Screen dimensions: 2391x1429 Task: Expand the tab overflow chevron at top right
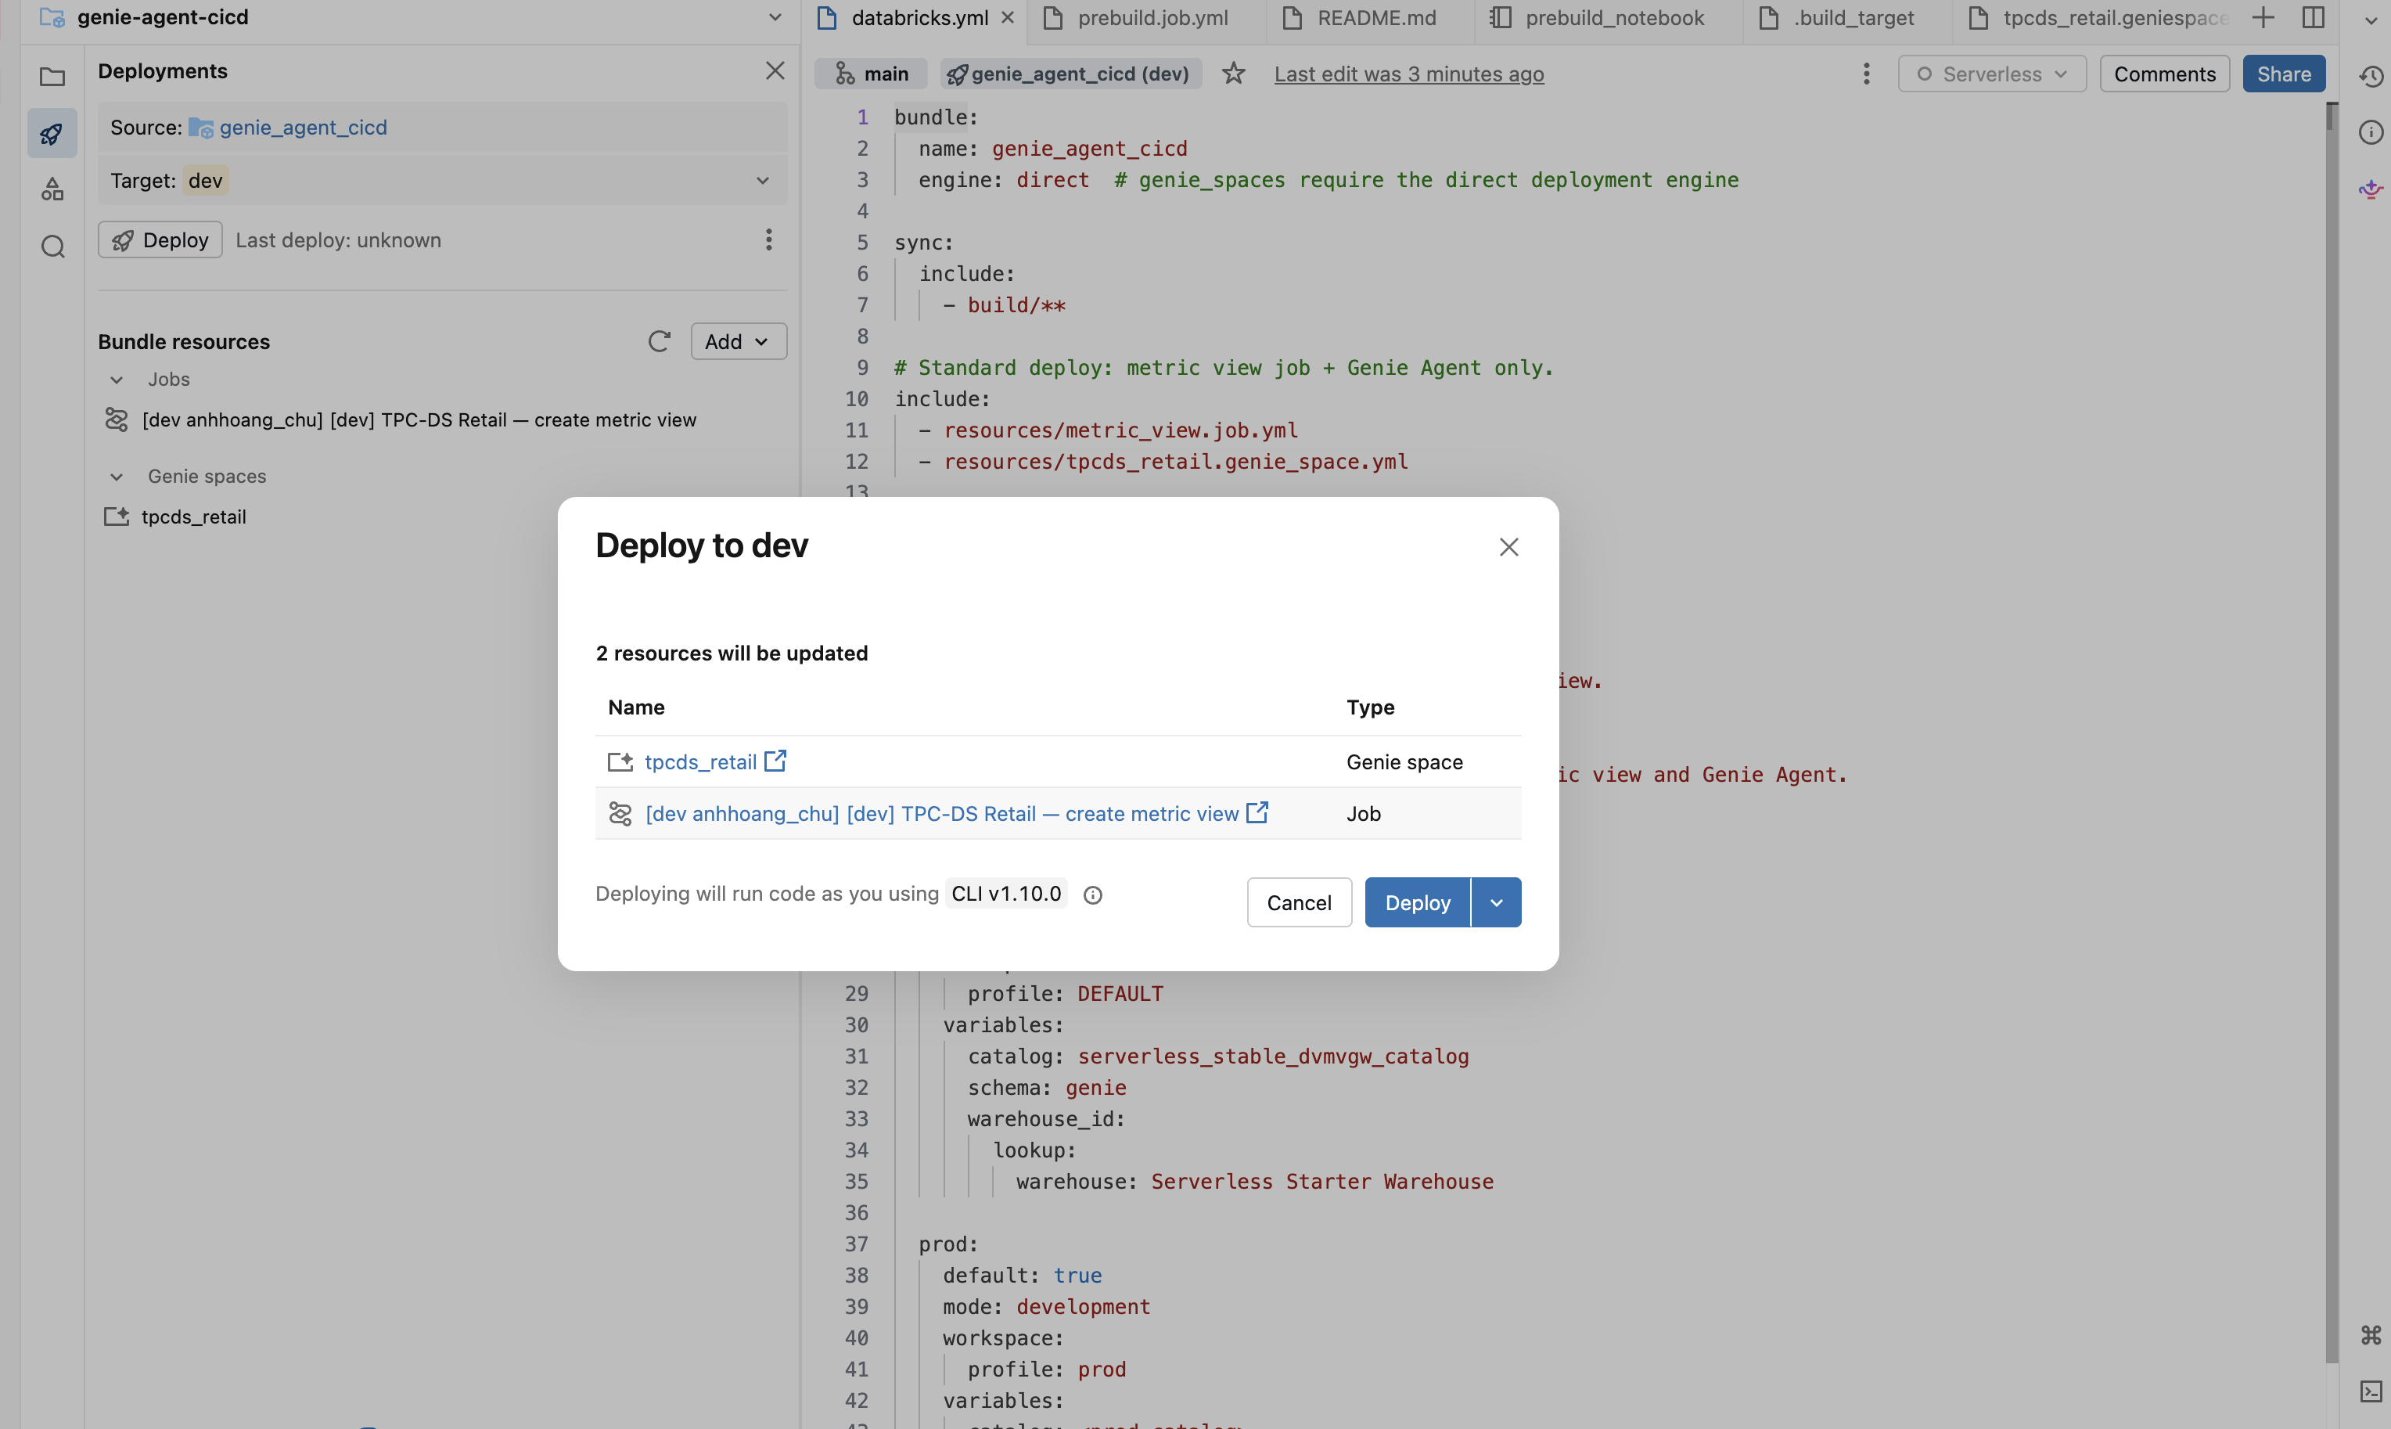tap(2371, 20)
